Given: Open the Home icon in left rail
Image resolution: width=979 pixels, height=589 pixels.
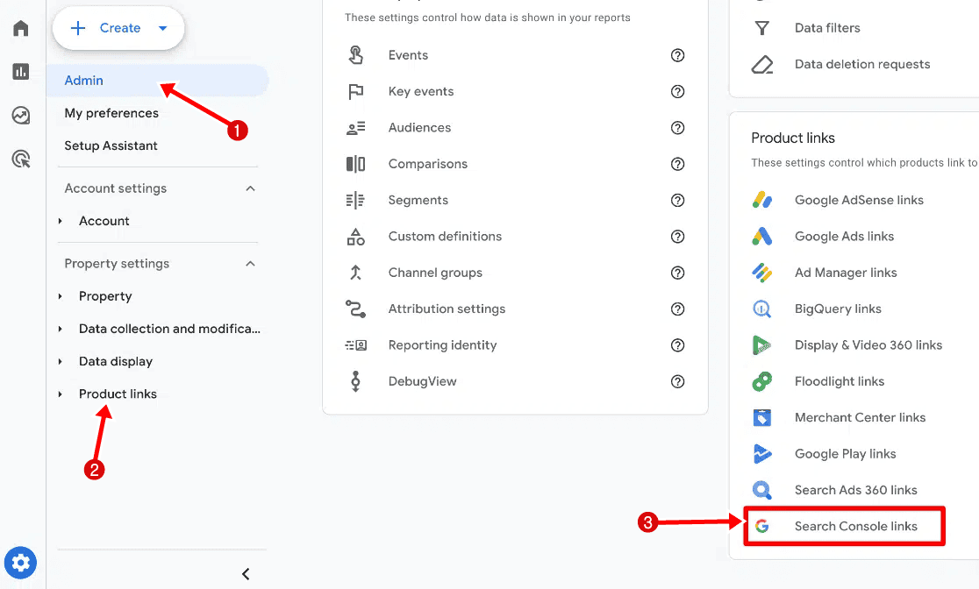Looking at the screenshot, I should tap(21, 29).
